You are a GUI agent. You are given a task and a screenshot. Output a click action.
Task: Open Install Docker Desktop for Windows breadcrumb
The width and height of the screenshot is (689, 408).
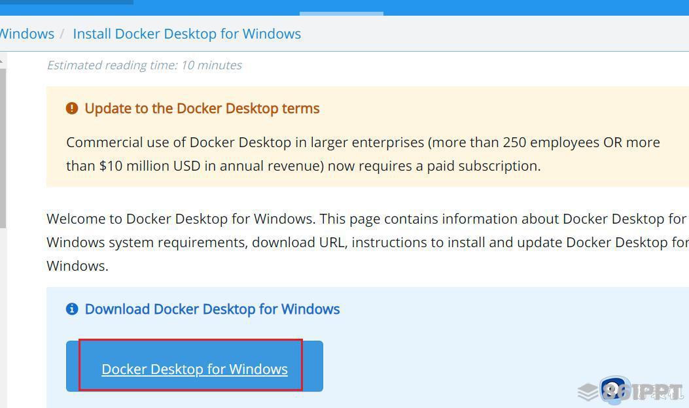coord(186,34)
